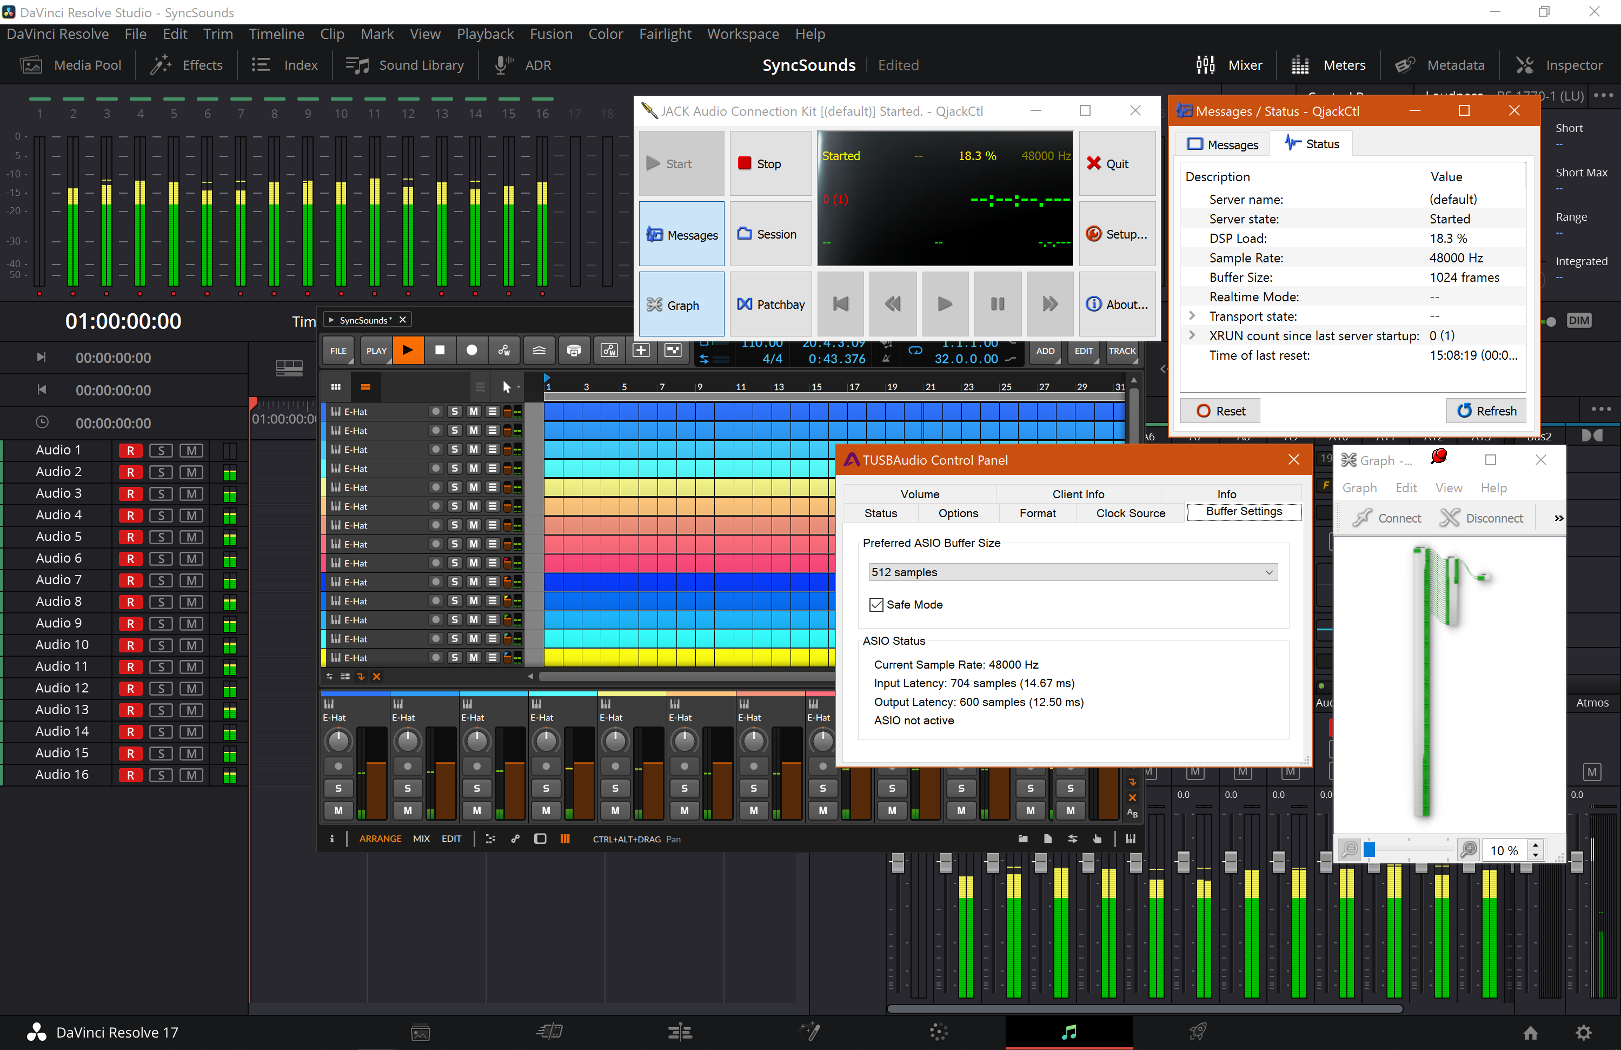
Task: Quit the JACK Audio Connection Kit
Action: coord(1117,163)
